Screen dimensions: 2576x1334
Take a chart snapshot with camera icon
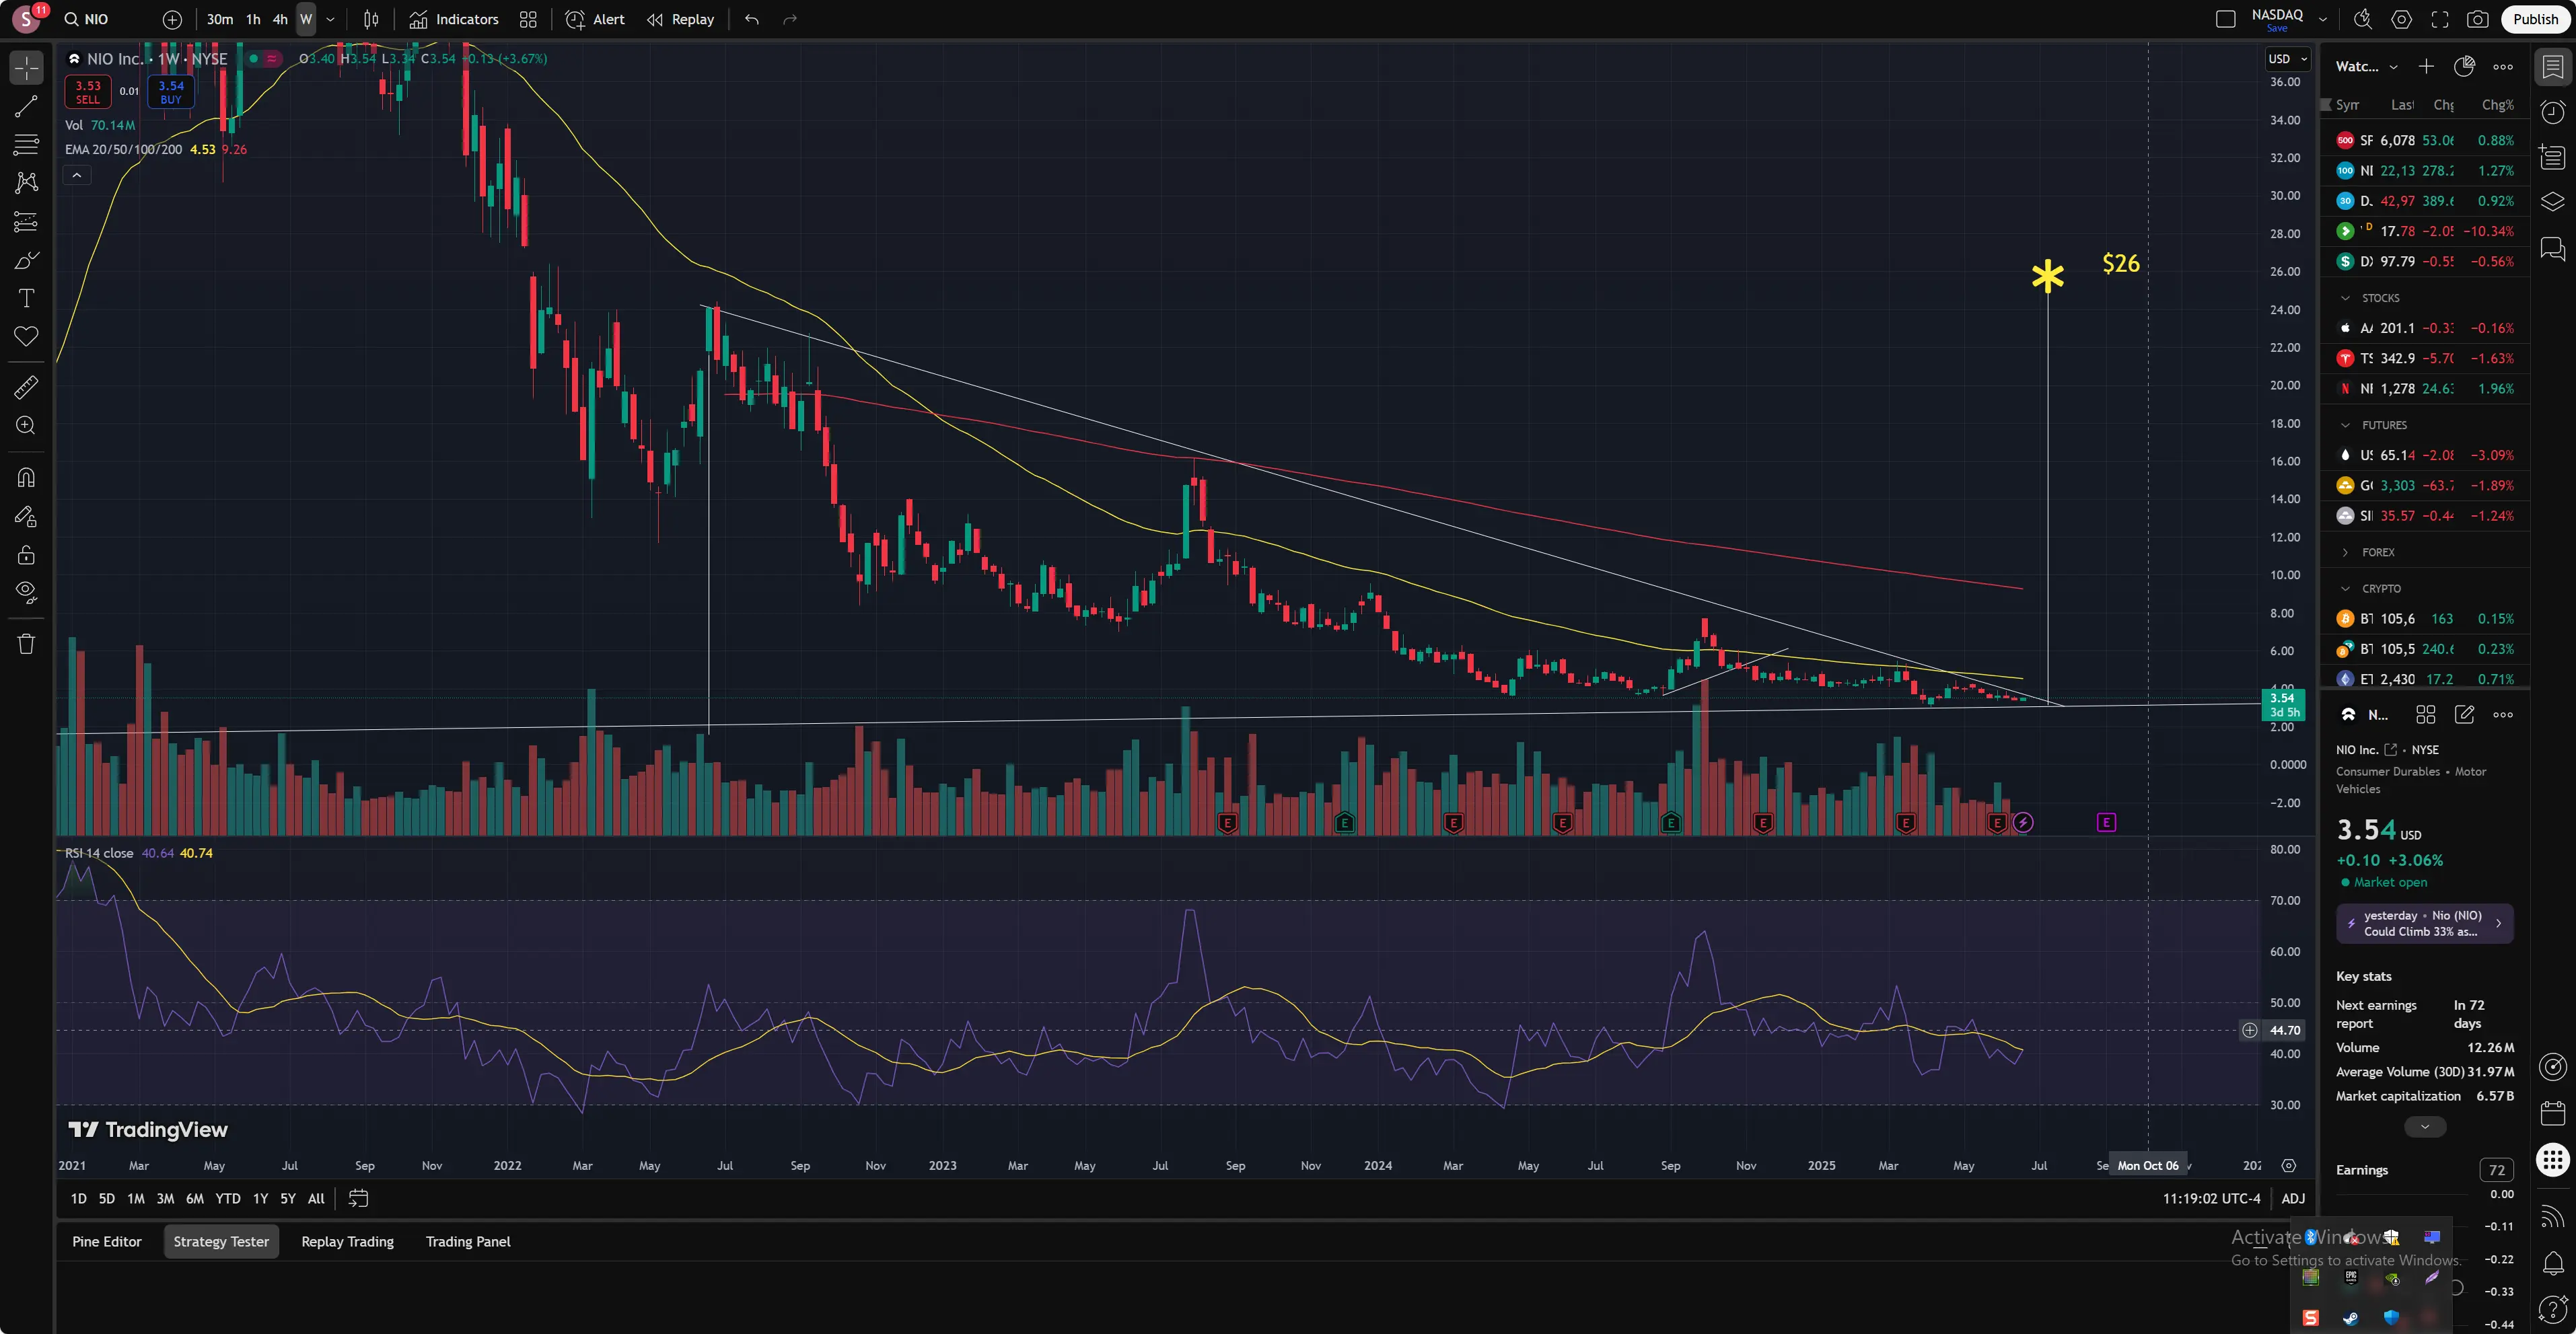click(2477, 19)
